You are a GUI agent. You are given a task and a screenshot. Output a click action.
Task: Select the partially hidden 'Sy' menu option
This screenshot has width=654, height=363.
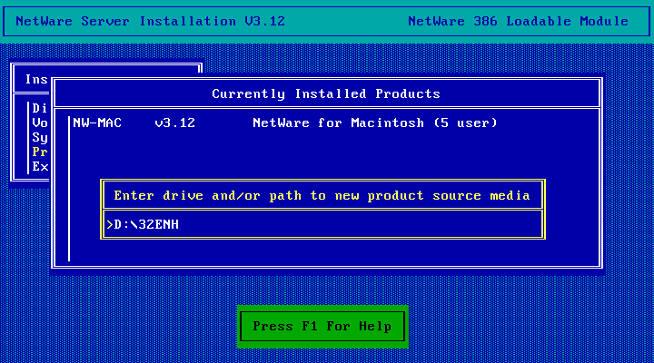click(x=40, y=138)
